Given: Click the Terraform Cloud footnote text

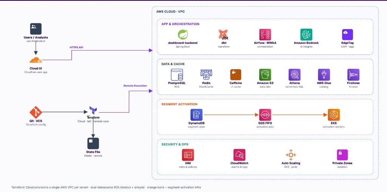Looking at the screenshot, I should pyautogui.click(x=106, y=187).
